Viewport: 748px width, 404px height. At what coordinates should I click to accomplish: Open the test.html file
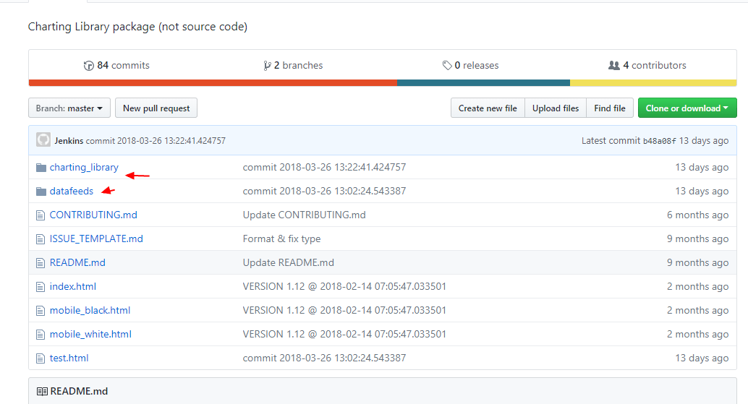click(x=69, y=358)
